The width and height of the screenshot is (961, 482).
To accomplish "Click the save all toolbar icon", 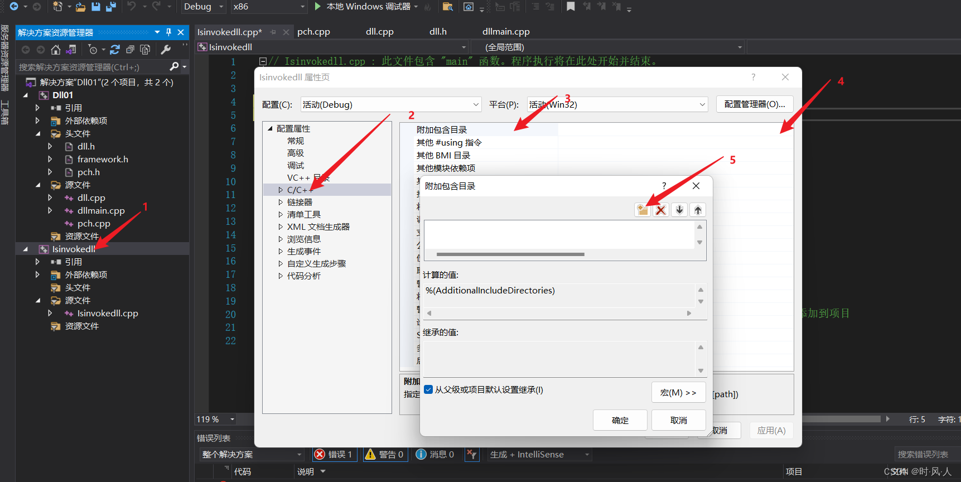I will coord(111,6).
